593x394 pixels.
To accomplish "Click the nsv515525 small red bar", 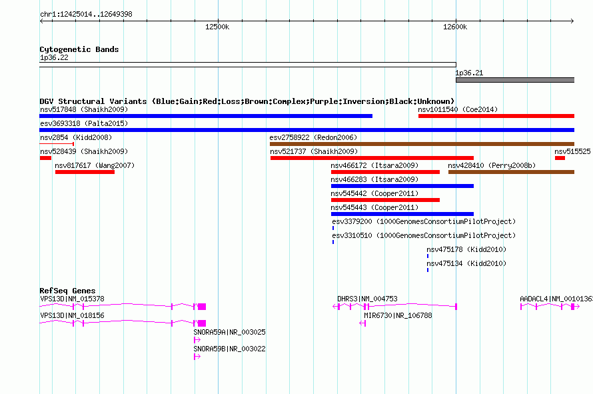I will [560, 158].
